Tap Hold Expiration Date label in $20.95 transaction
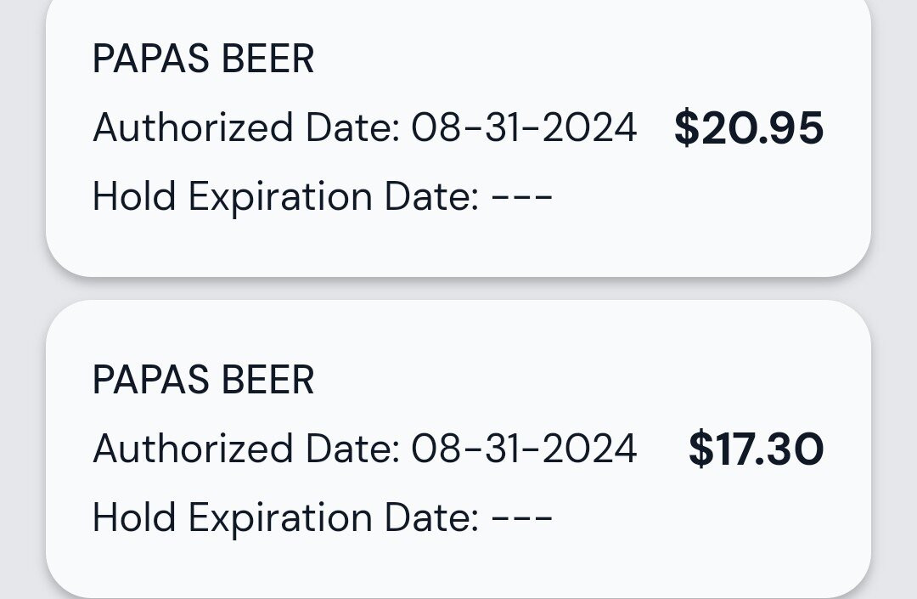Viewport: 917px width, 599px height. 285,197
